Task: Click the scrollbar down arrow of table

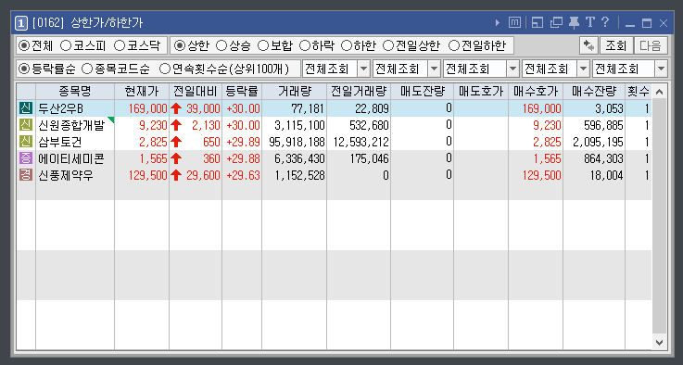Action: coord(660,343)
